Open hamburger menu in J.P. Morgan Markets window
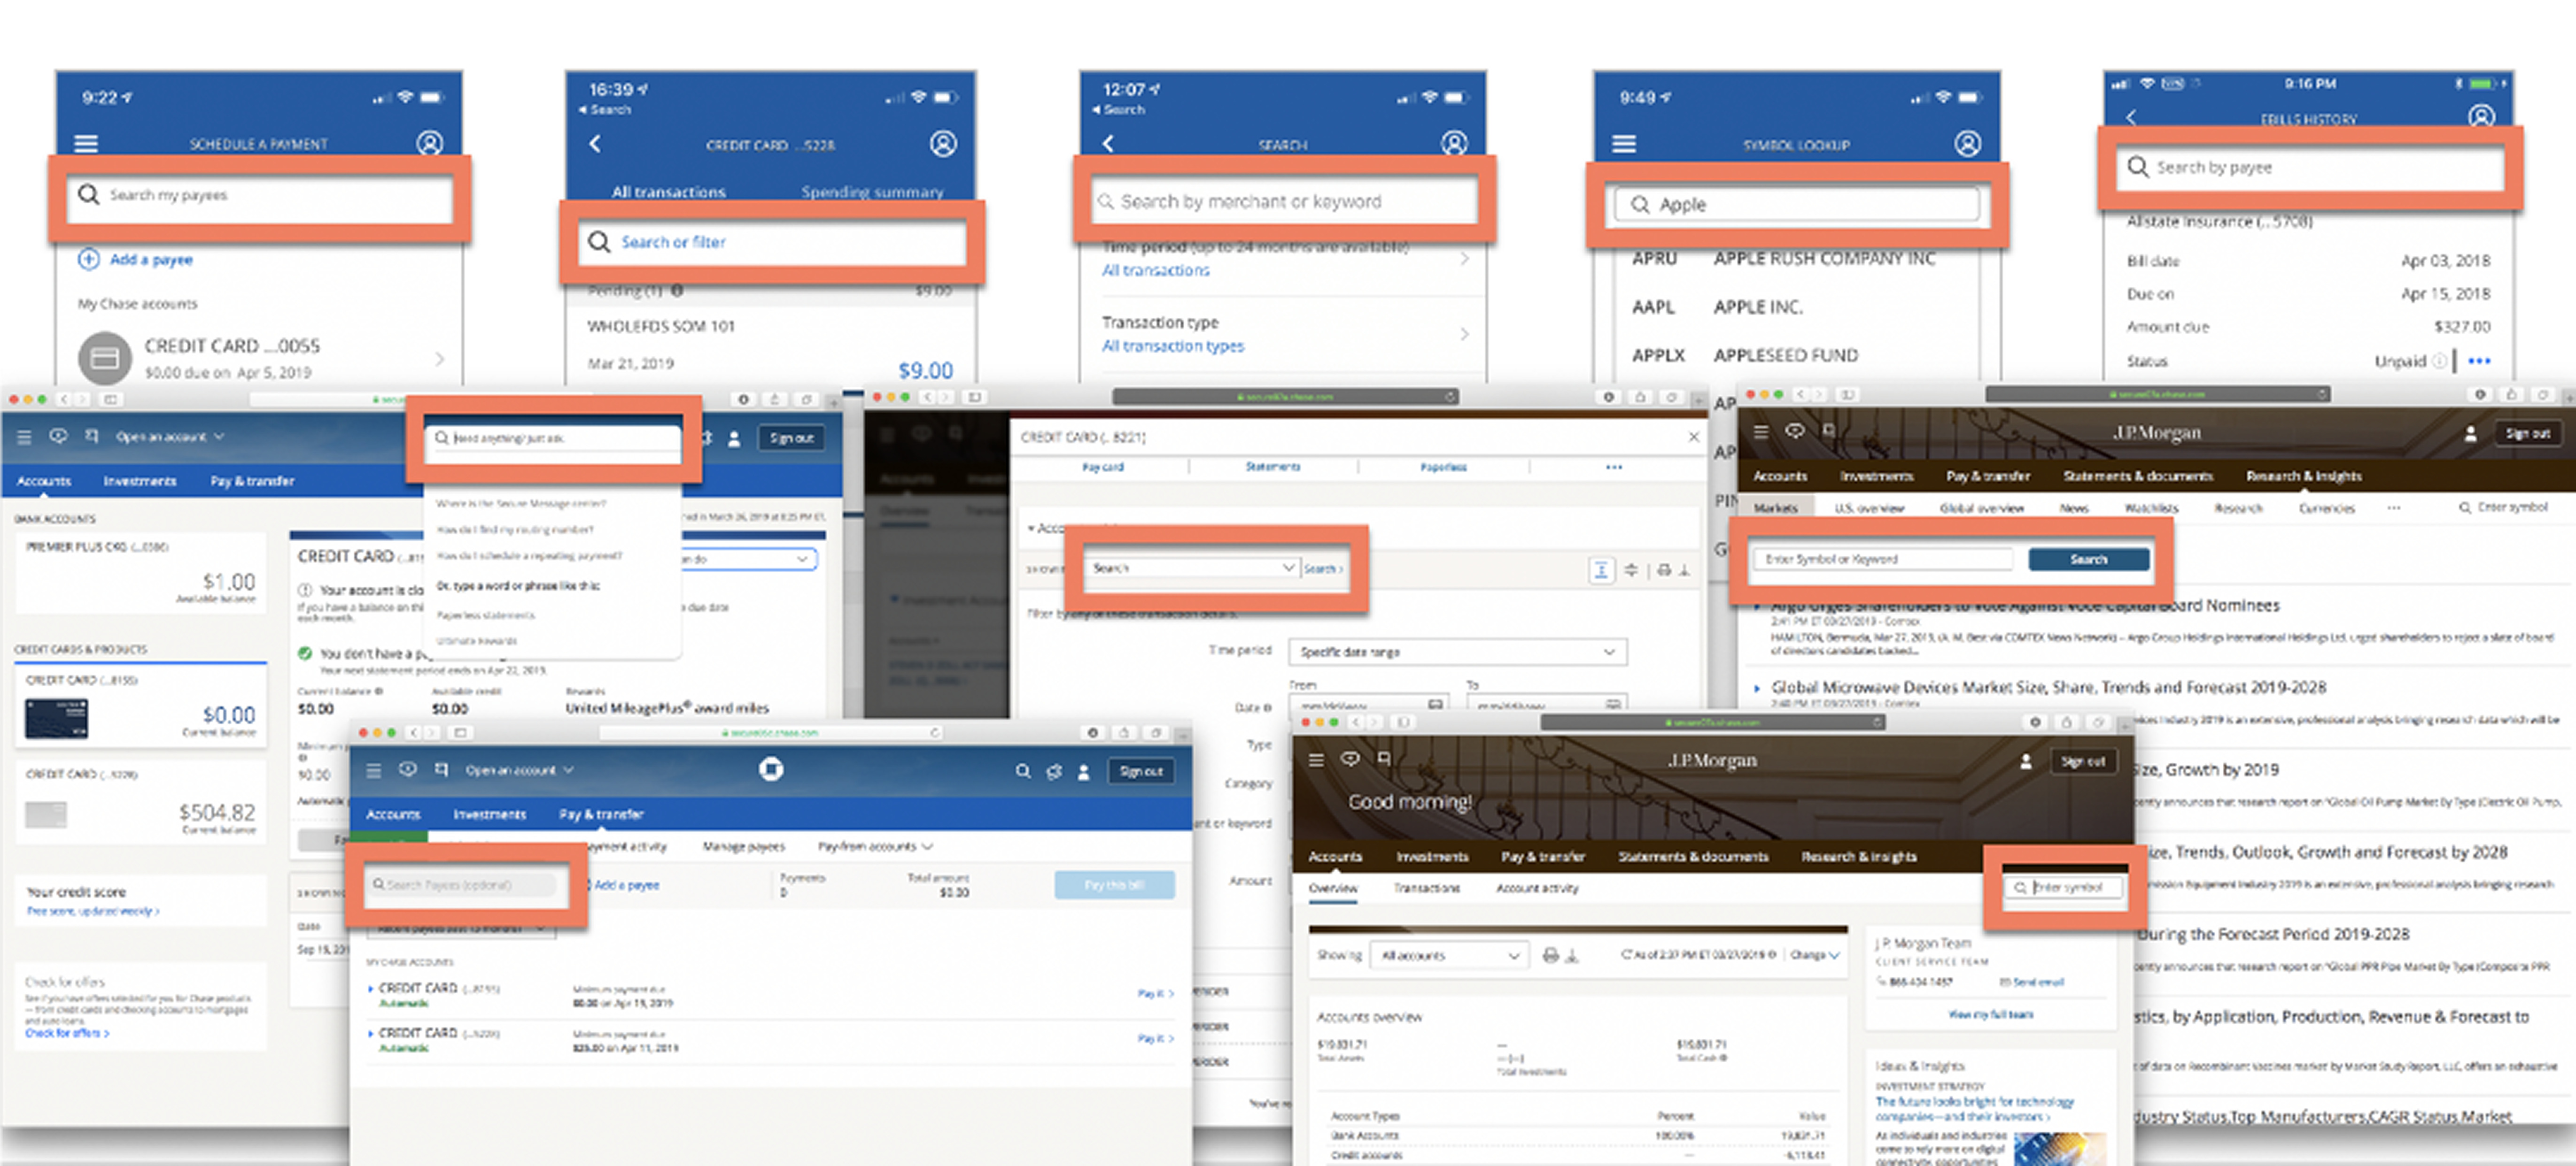 1761,432
